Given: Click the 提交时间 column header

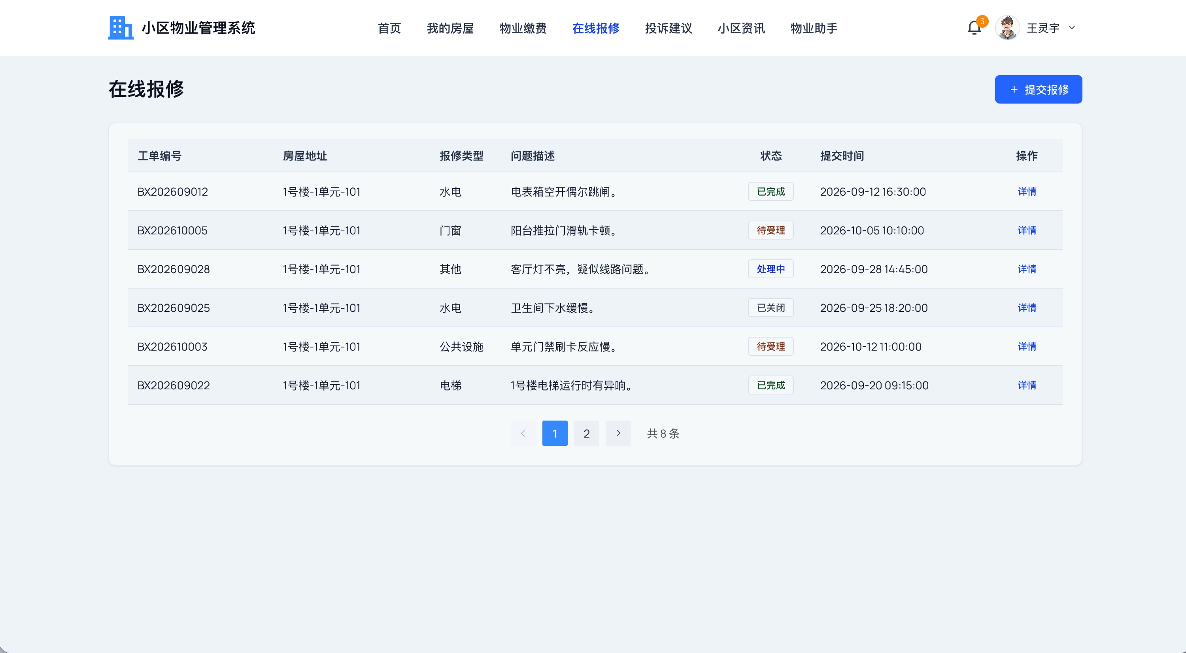Looking at the screenshot, I should (x=842, y=155).
